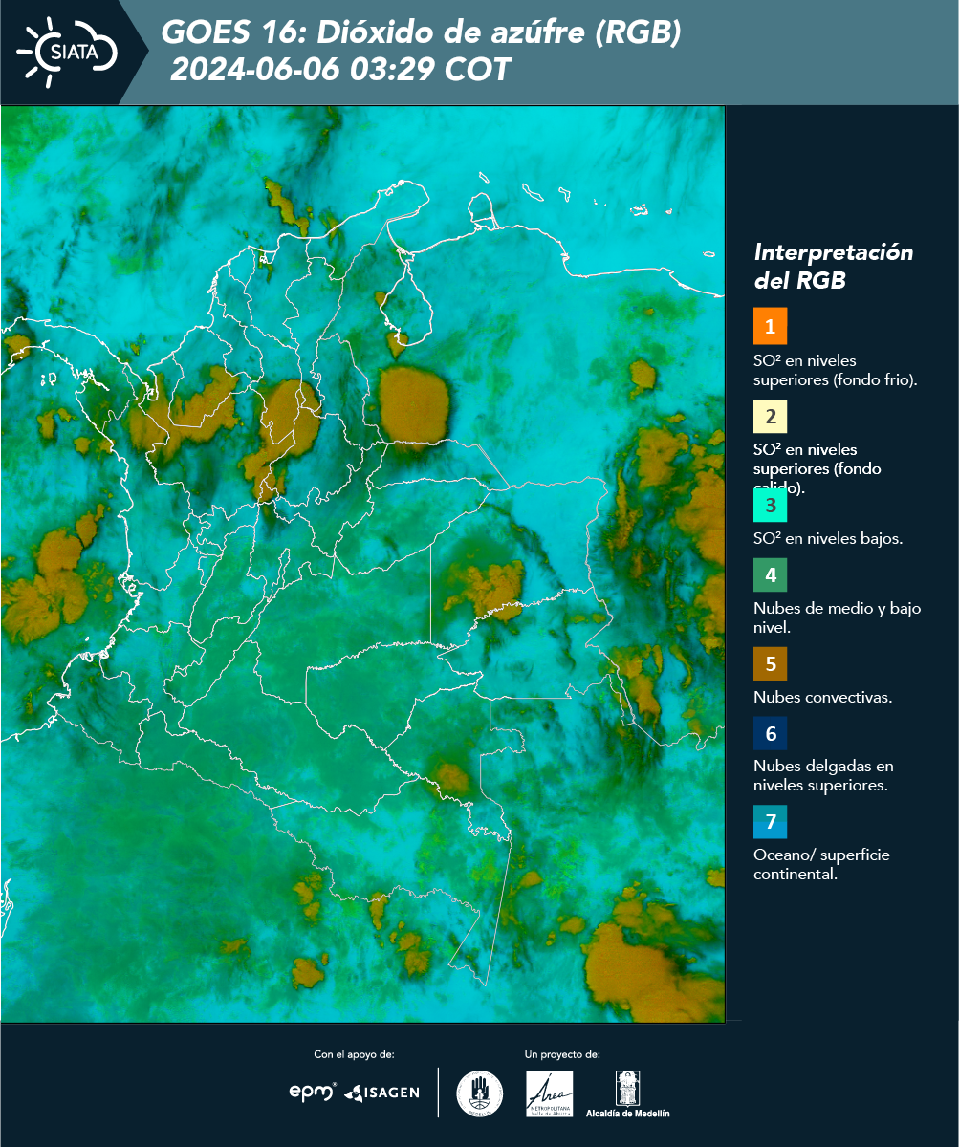959x1147 pixels.
Task: Click the round Medellín seal logo
Action: (479, 1093)
